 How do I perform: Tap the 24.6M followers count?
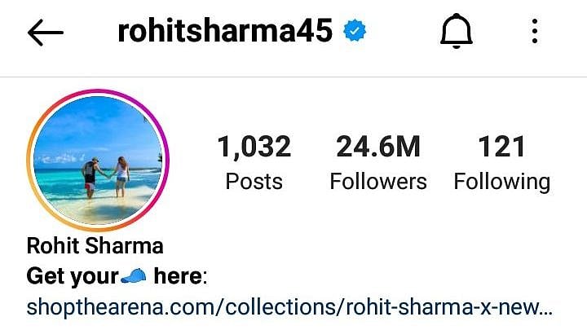tap(378, 147)
